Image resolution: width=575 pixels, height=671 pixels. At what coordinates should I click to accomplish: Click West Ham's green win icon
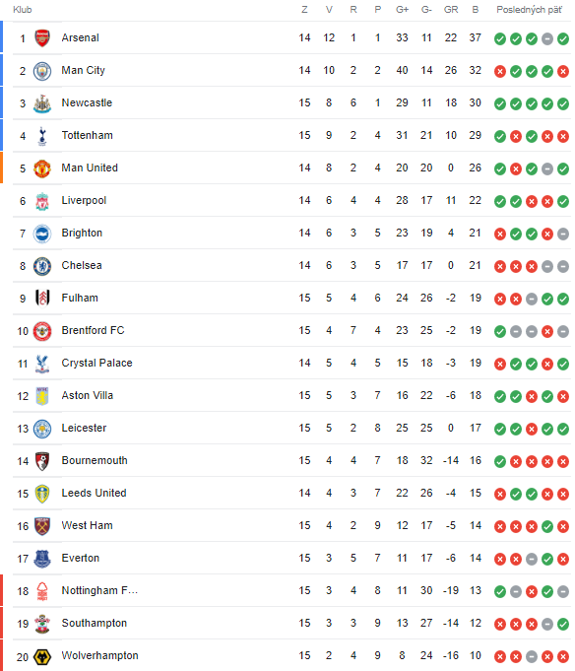(547, 527)
